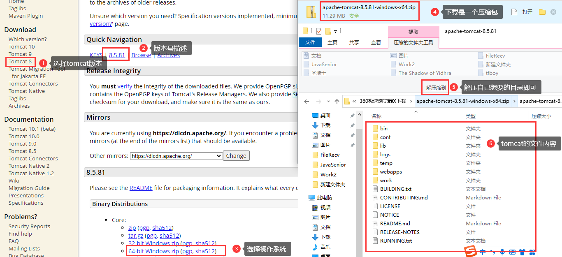
Task: Click the Explorer forward arrow
Action: click(x=318, y=101)
